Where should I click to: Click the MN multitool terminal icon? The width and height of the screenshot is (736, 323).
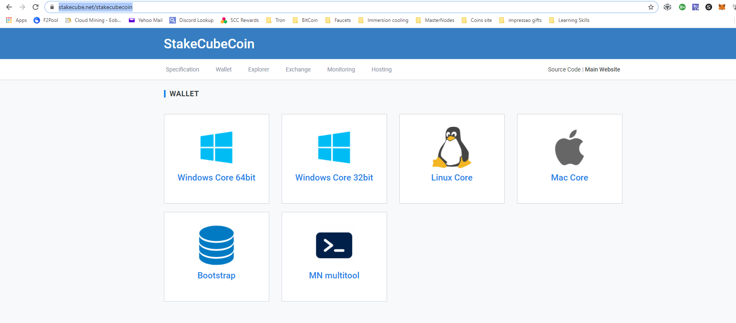[x=334, y=245]
